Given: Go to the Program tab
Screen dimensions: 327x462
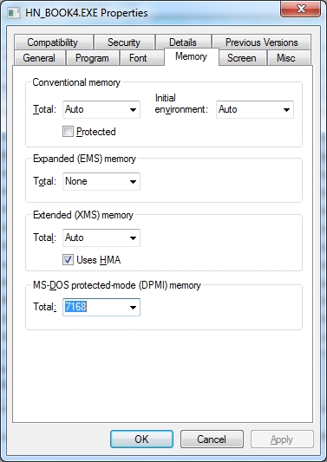Looking at the screenshot, I should point(92,58).
